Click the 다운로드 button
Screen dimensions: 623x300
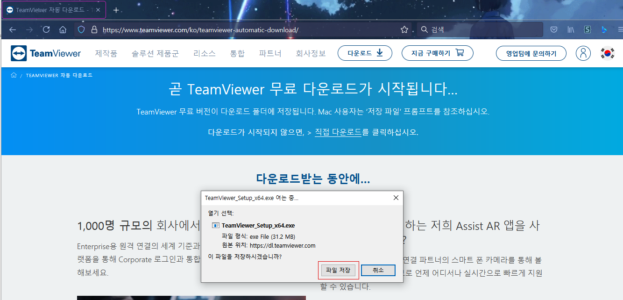point(365,53)
